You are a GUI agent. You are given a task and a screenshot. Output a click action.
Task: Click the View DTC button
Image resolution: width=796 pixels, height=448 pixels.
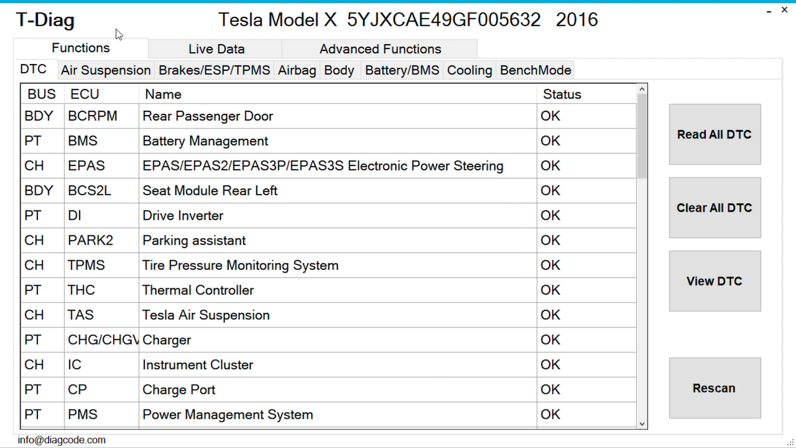tap(715, 281)
